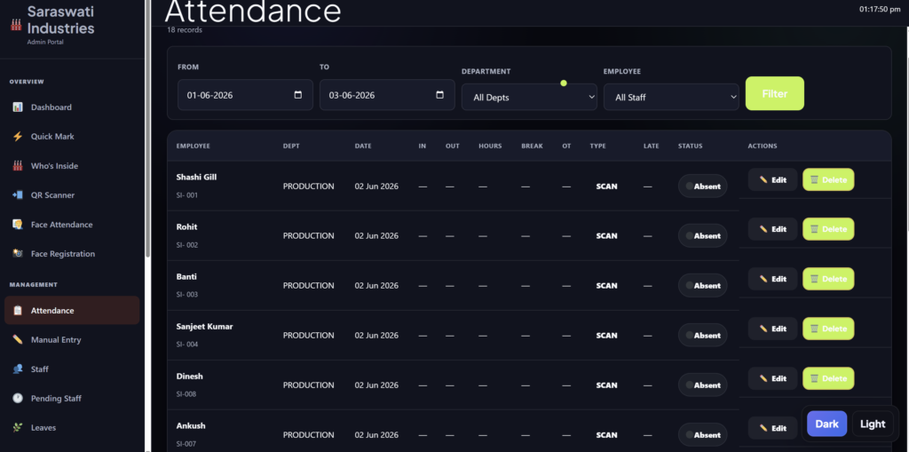Click employee name Banti
909x452 pixels.
186,277
